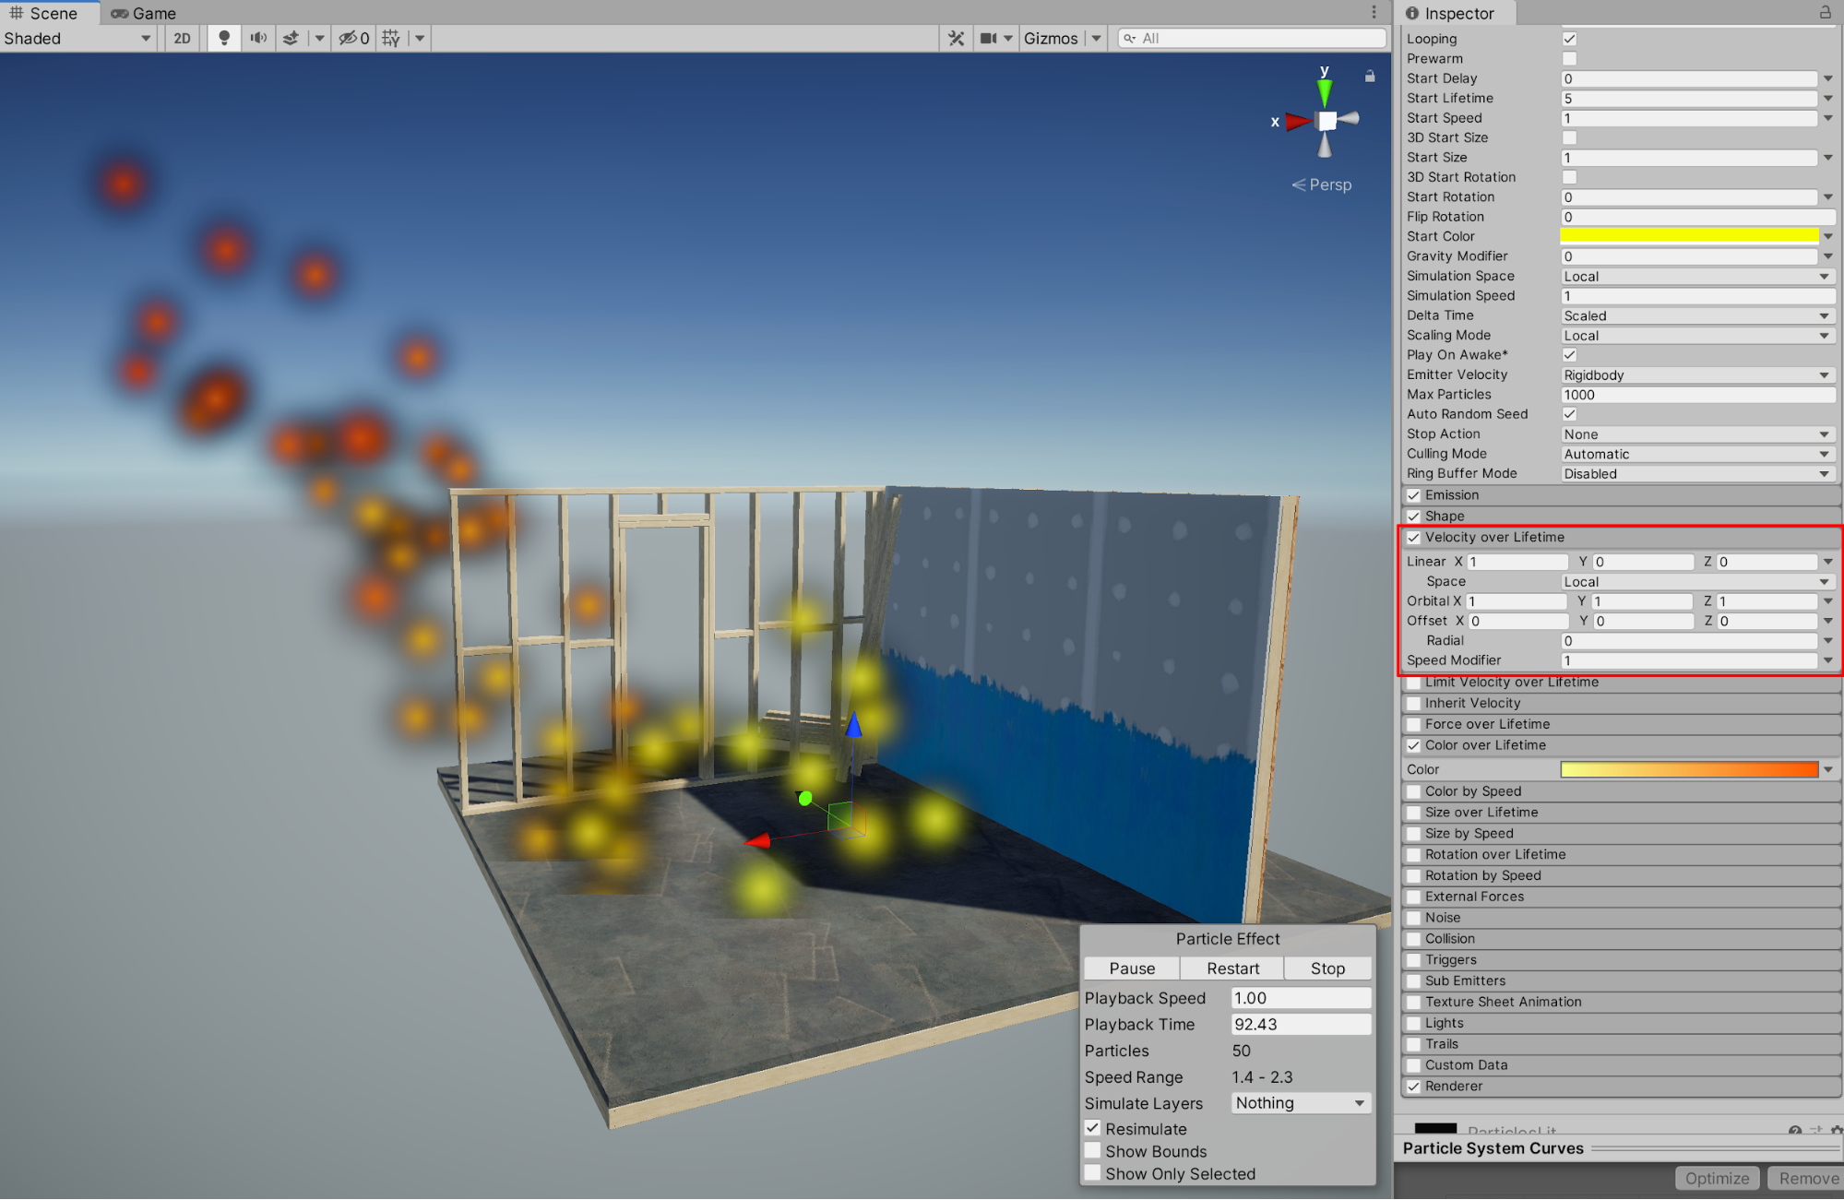Click the Optimize button at bottom right

click(x=1716, y=1178)
